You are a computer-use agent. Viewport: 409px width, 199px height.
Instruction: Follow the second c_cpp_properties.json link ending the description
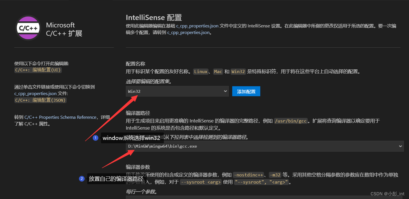click(x=188, y=33)
